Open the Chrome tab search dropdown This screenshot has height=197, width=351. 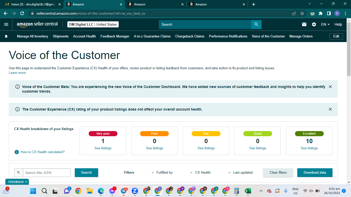(x=310, y=4)
